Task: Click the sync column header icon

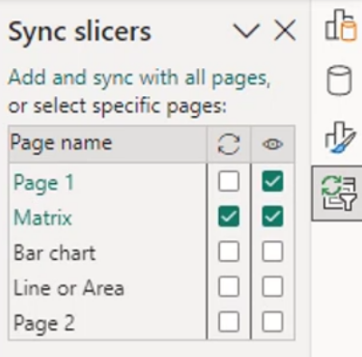Action: 229,144
